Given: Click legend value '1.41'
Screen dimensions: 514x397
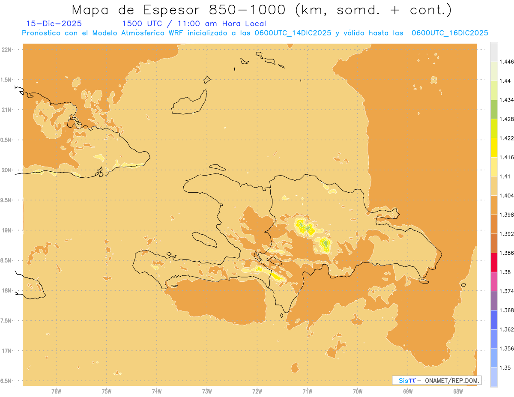Looking at the screenshot, I should [x=505, y=176].
